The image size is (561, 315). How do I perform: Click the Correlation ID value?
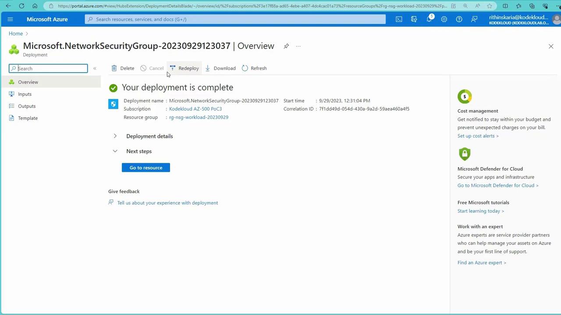coord(364,109)
